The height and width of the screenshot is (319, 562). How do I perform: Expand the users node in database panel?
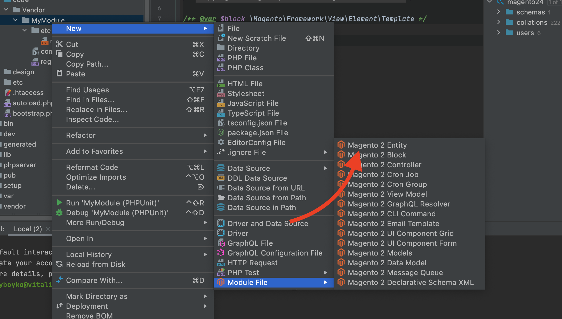click(x=499, y=33)
